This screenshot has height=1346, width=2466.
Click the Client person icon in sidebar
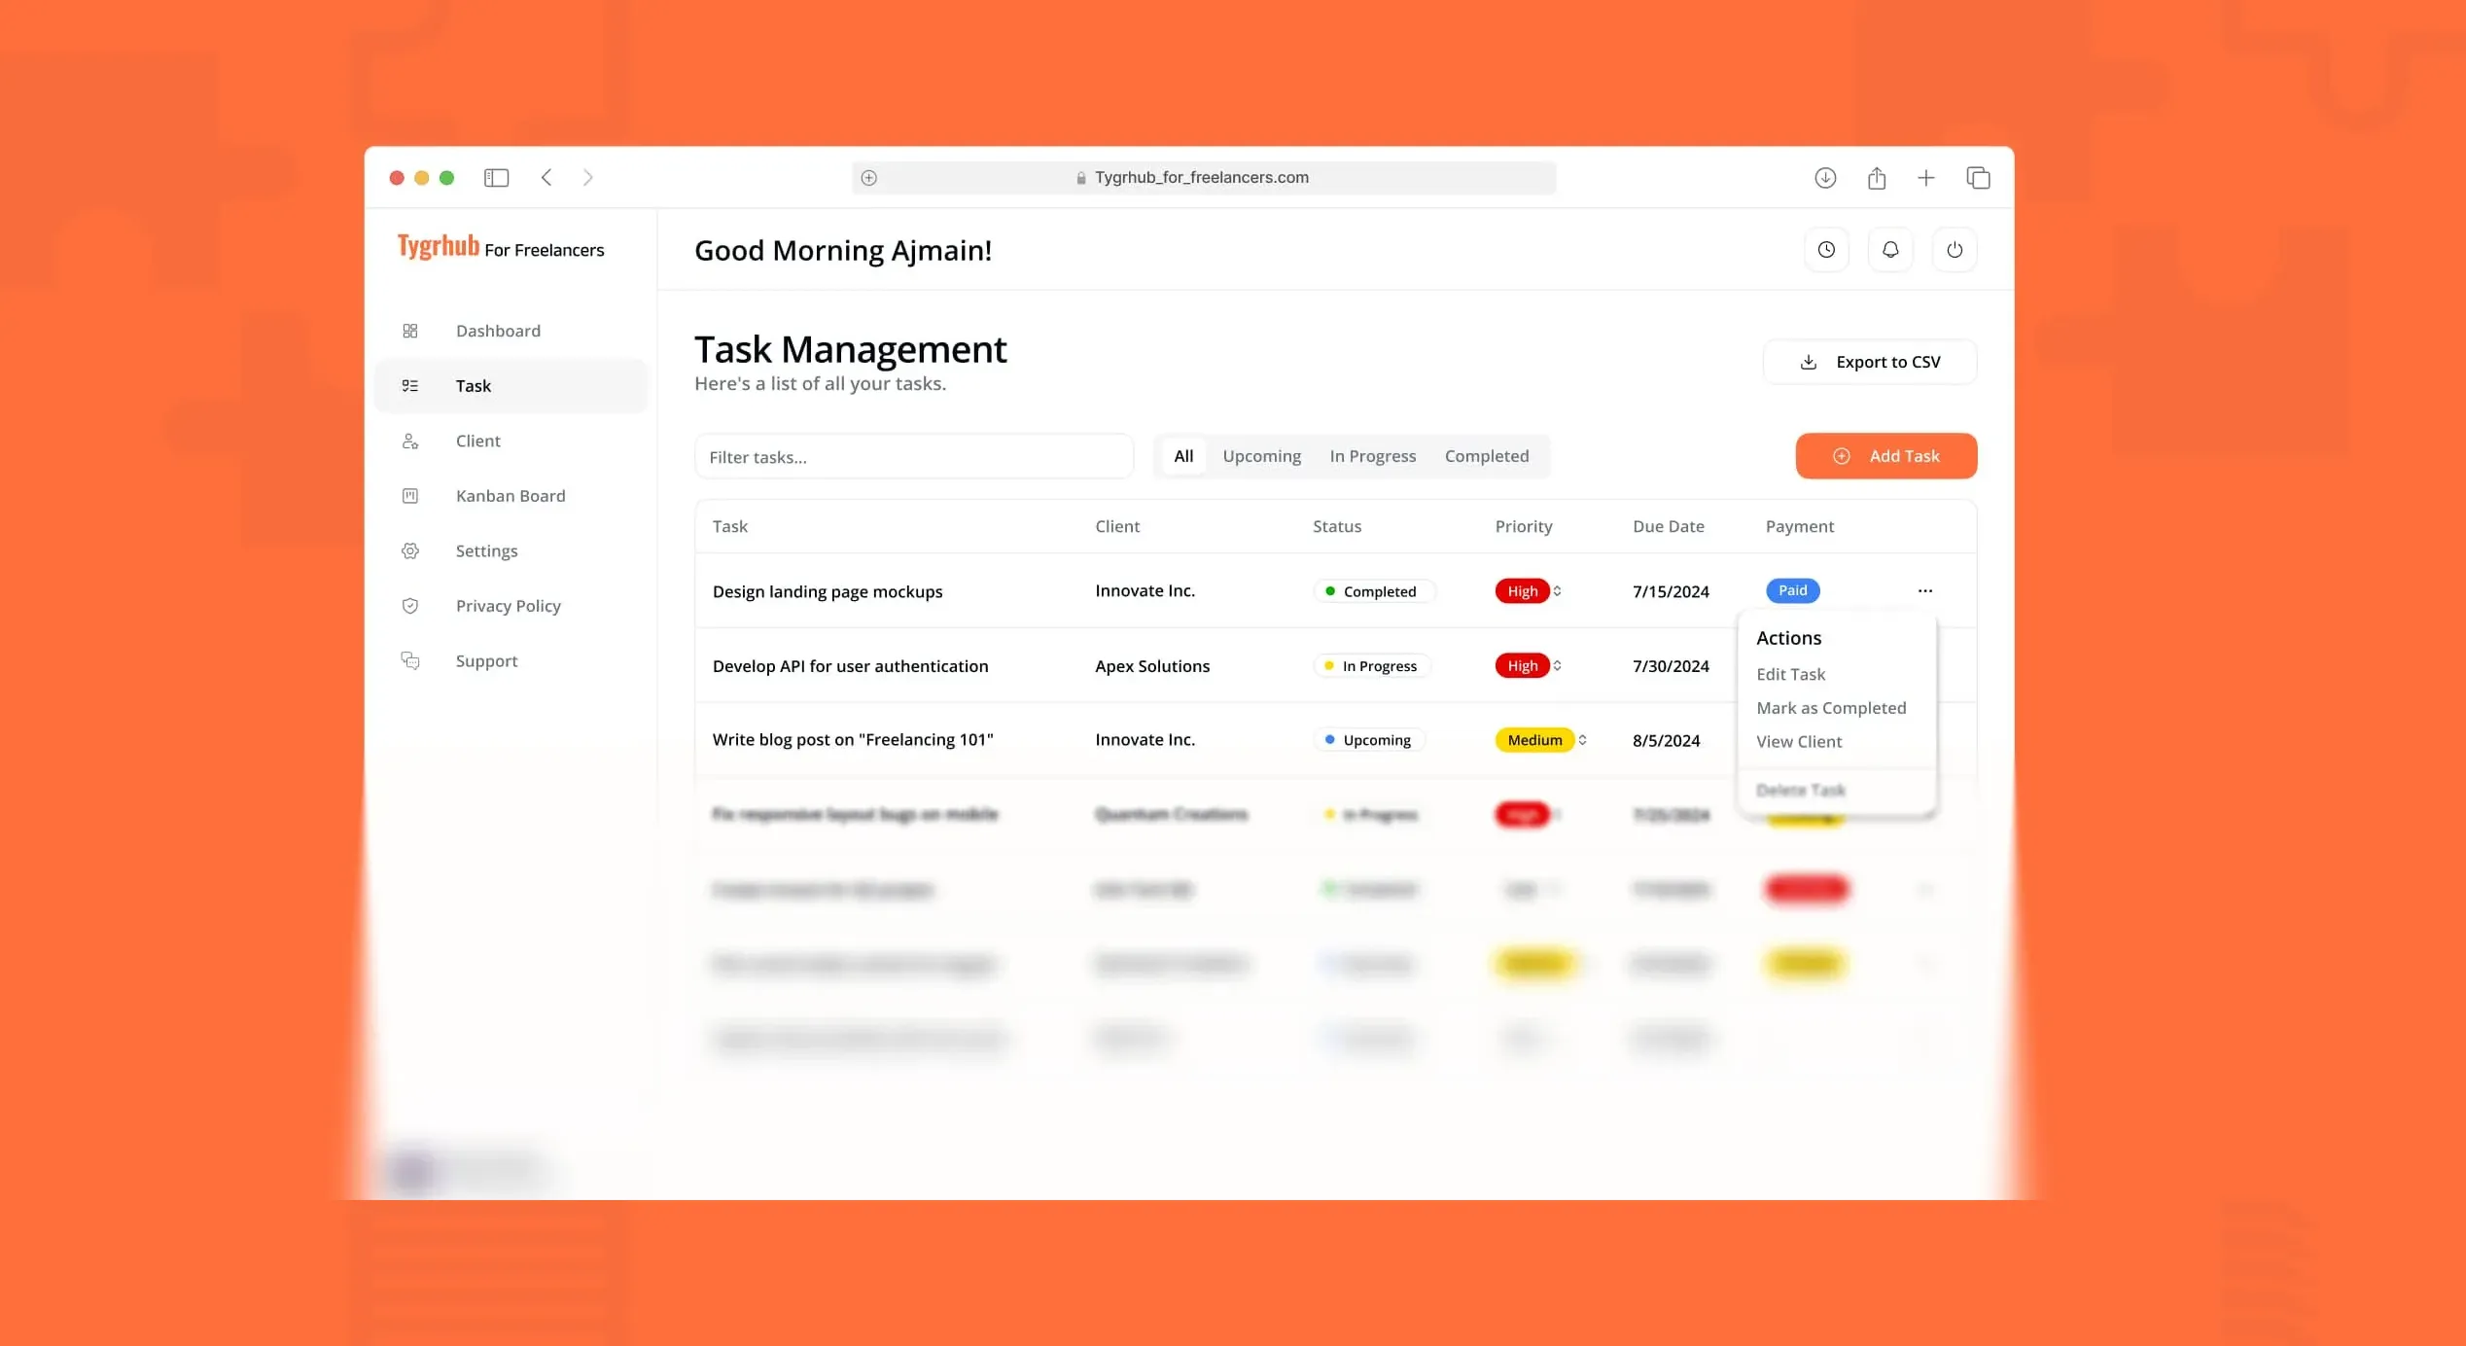pos(410,442)
